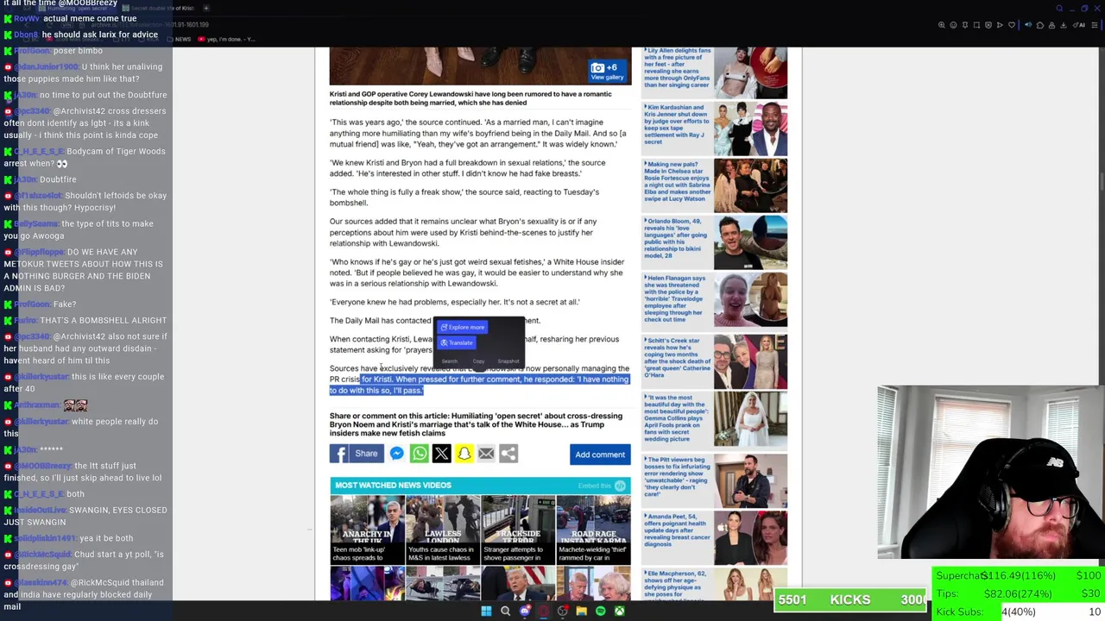Click the browser megaphone toolbar icon
Screen dimensions: 1105x621
[x=1028, y=25]
